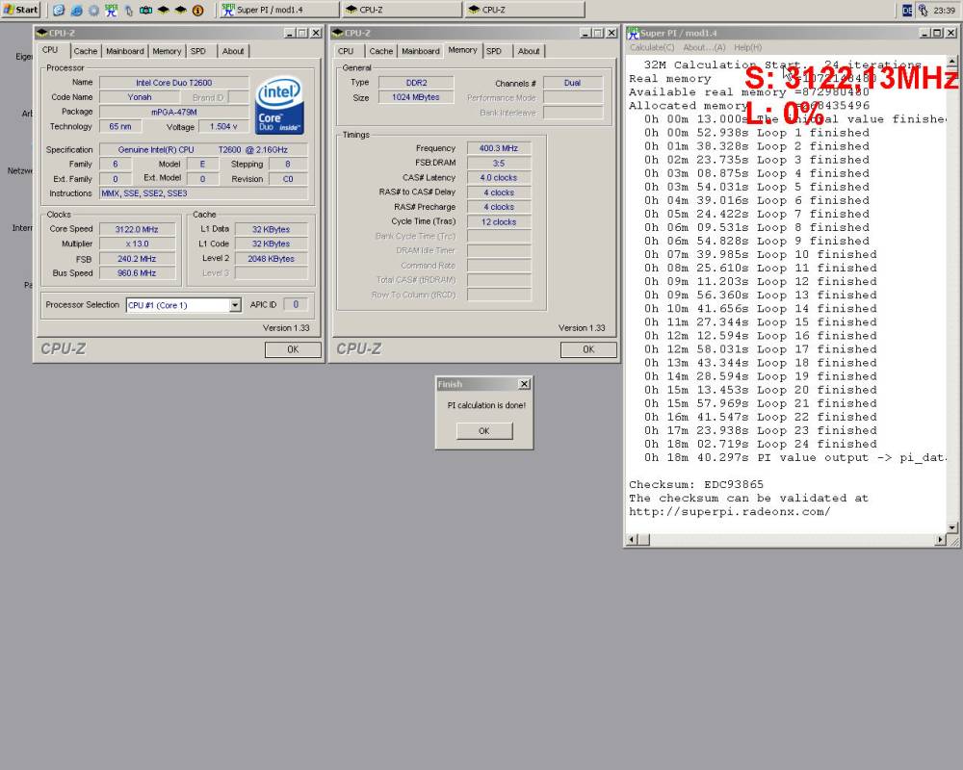The height and width of the screenshot is (770, 963).
Task: Click the Level 2 cache value 2048 KBytes
Action: pos(271,259)
